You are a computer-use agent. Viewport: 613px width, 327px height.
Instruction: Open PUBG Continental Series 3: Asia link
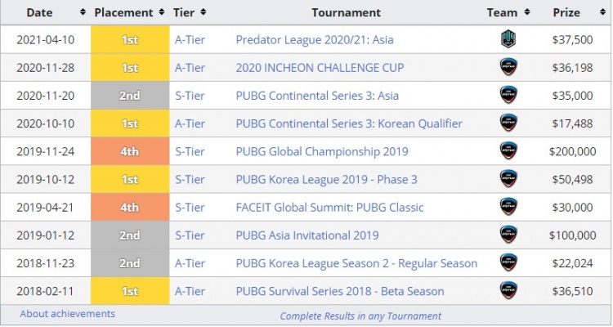pos(317,96)
